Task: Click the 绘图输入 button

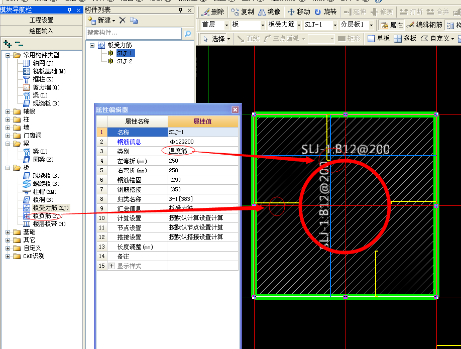Action: (x=42, y=31)
